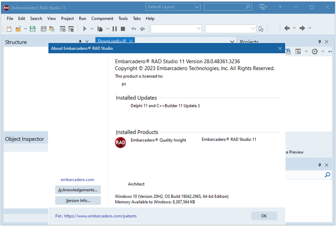Open the Project menu

tap(67, 18)
